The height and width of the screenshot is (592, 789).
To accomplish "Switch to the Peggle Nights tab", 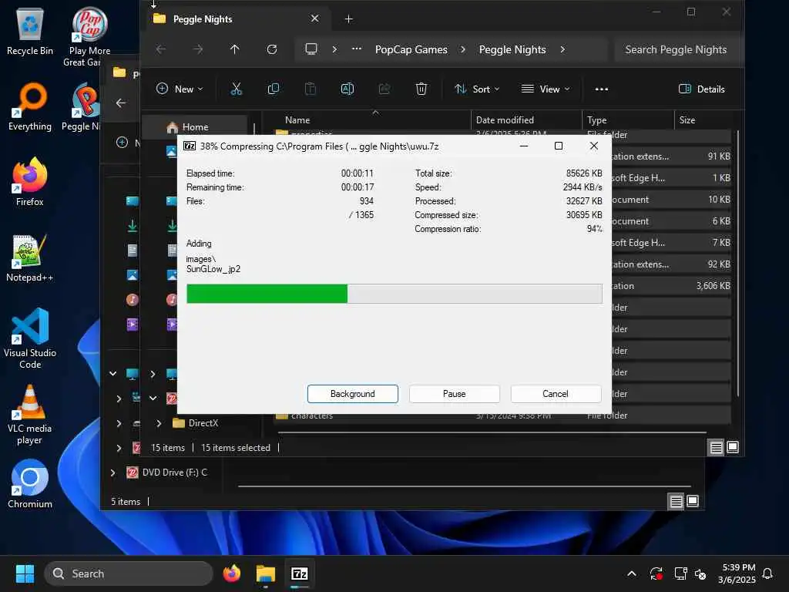I will click(237, 18).
